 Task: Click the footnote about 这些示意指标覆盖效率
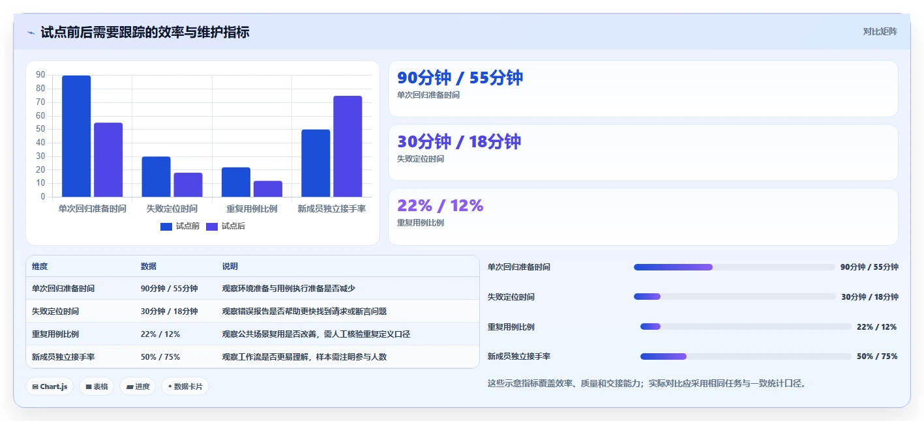648,383
